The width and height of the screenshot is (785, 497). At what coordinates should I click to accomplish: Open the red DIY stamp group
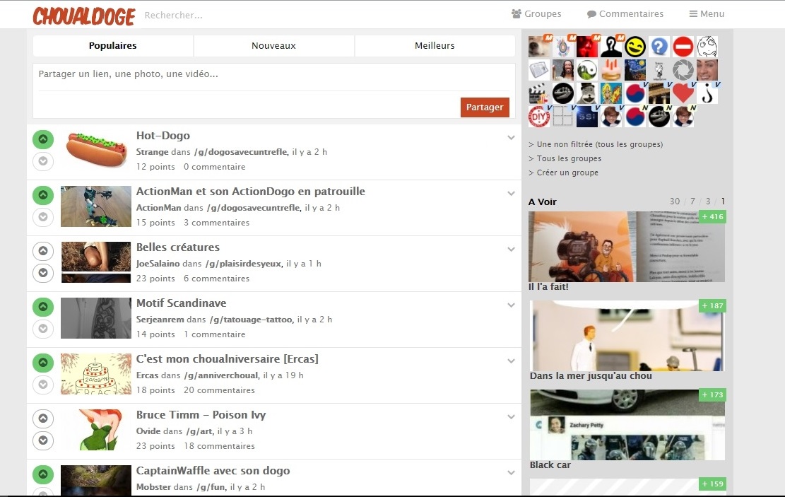click(x=539, y=117)
